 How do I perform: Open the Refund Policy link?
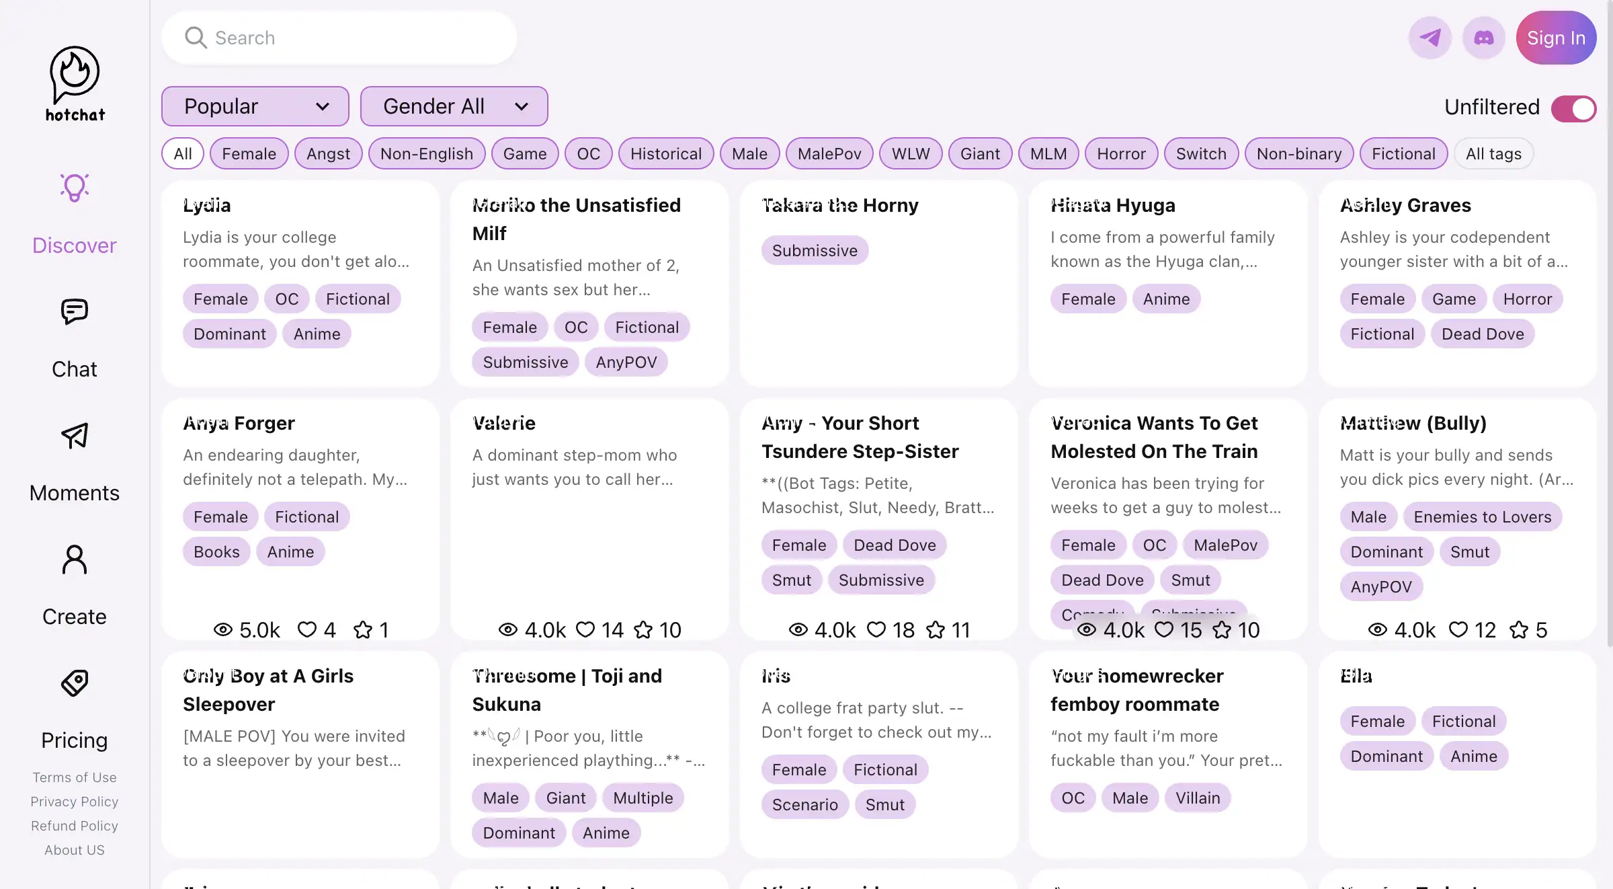point(75,826)
